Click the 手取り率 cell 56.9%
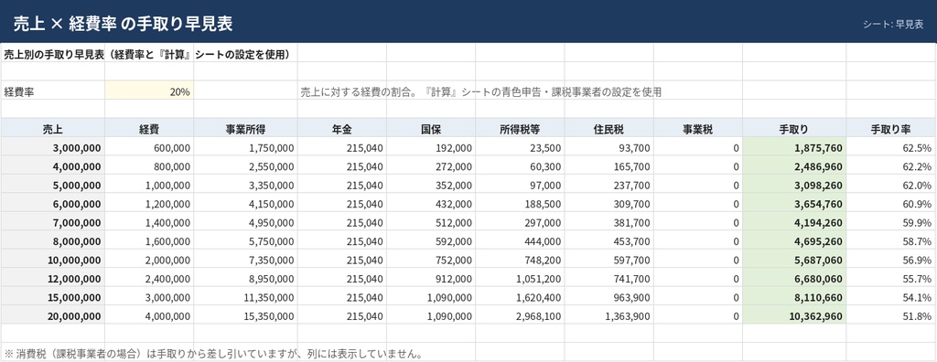The image size is (937, 362). tap(891, 260)
